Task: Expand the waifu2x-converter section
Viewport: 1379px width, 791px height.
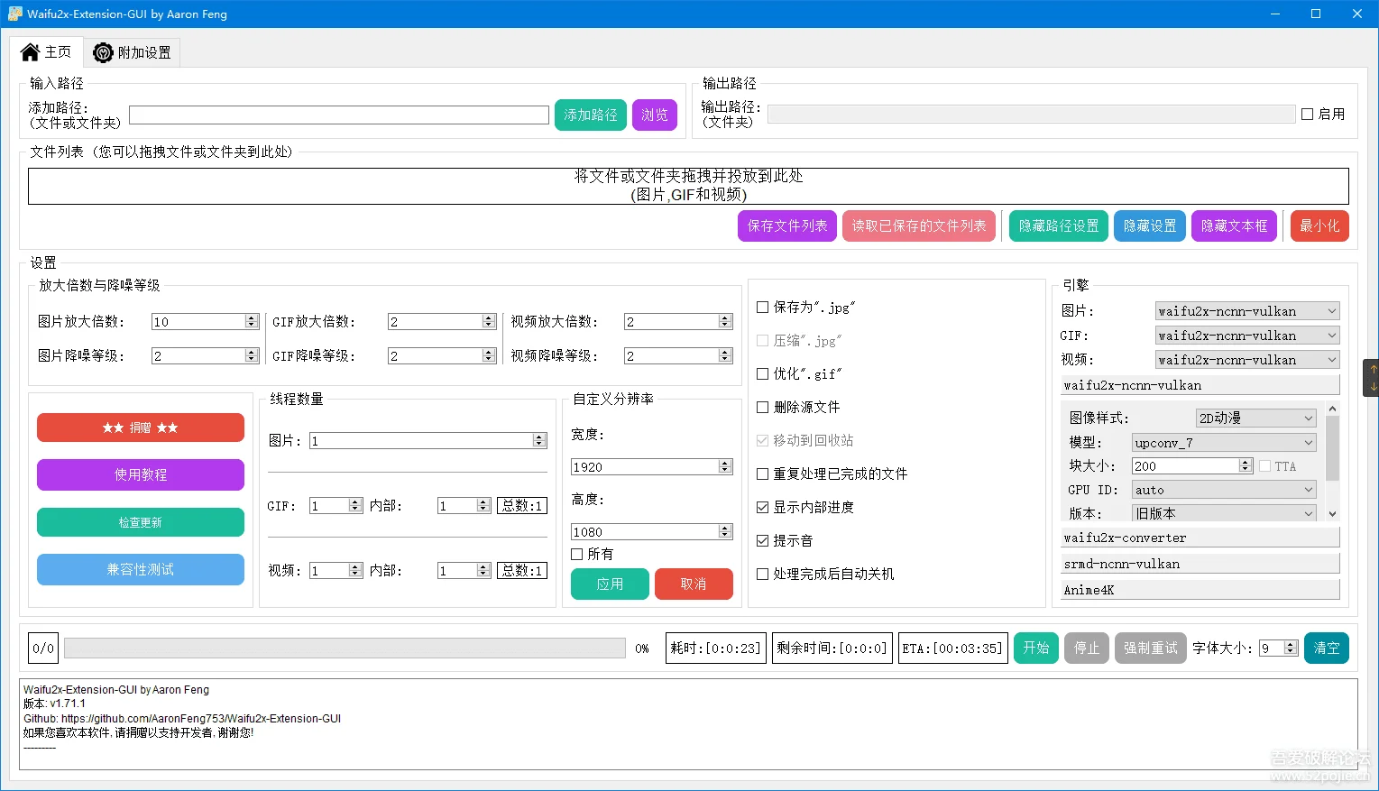Action: coord(1200,538)
